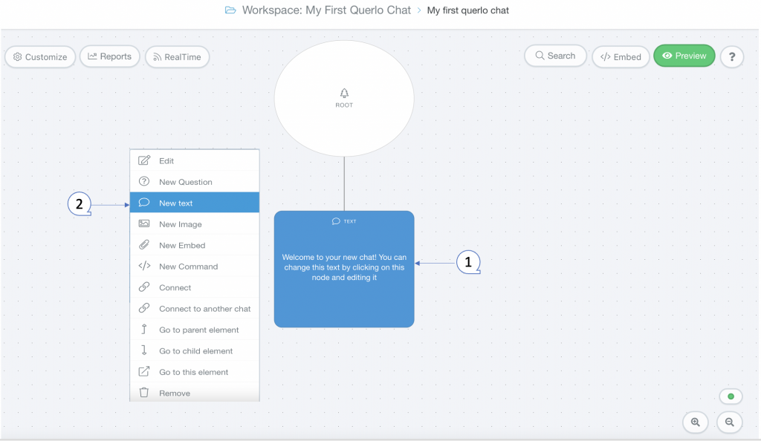This screenshot has width=761, height=441.
Task: Choose New Question from the context menu
Action: pyautogui.click(x=195, y=182)
